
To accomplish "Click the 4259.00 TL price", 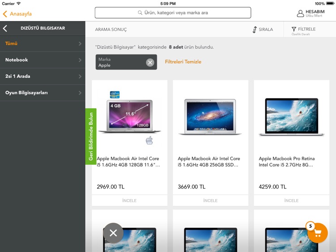I will click(272, 187).
